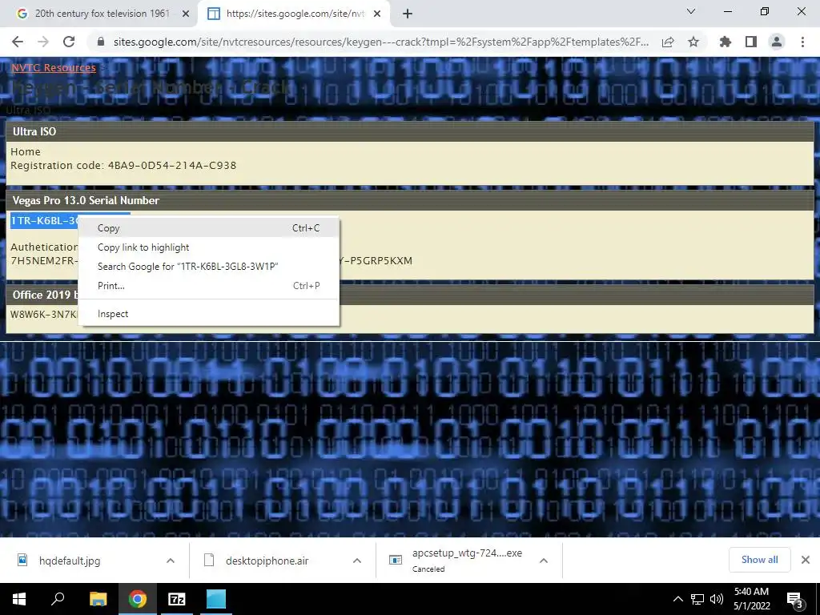Close the 20th century fox tab

pos(185,14)
